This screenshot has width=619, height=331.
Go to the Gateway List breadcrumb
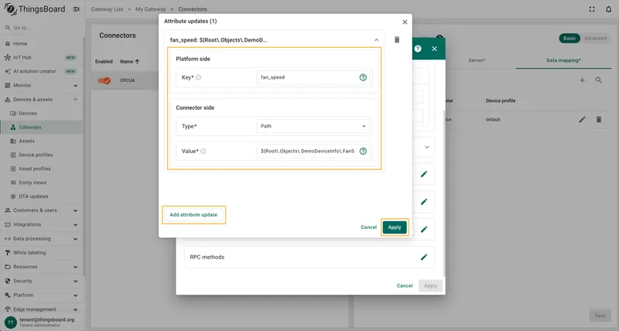tap(107, 9)
